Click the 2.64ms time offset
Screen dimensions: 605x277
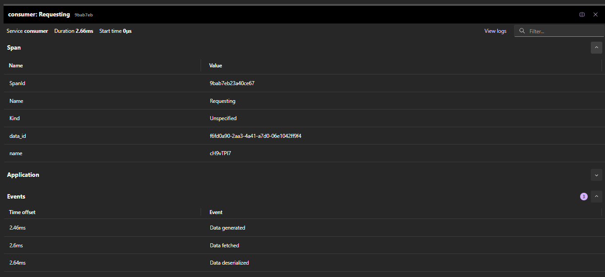(18, 263)
